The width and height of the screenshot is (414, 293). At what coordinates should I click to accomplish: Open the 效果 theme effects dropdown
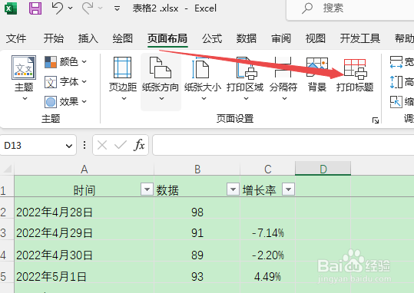65,101
